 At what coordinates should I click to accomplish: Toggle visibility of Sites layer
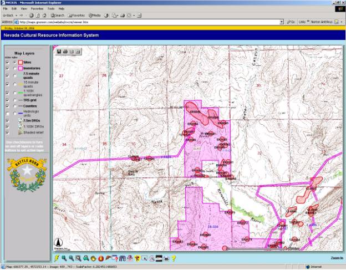pyautogui.click(x=7, y=62)
